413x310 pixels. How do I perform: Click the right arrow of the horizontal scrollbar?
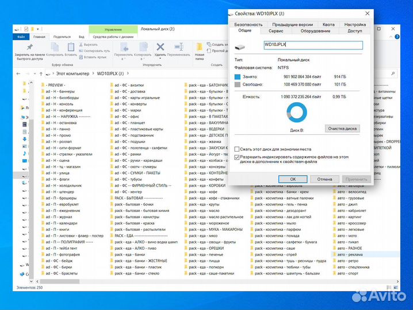point(397,281)
